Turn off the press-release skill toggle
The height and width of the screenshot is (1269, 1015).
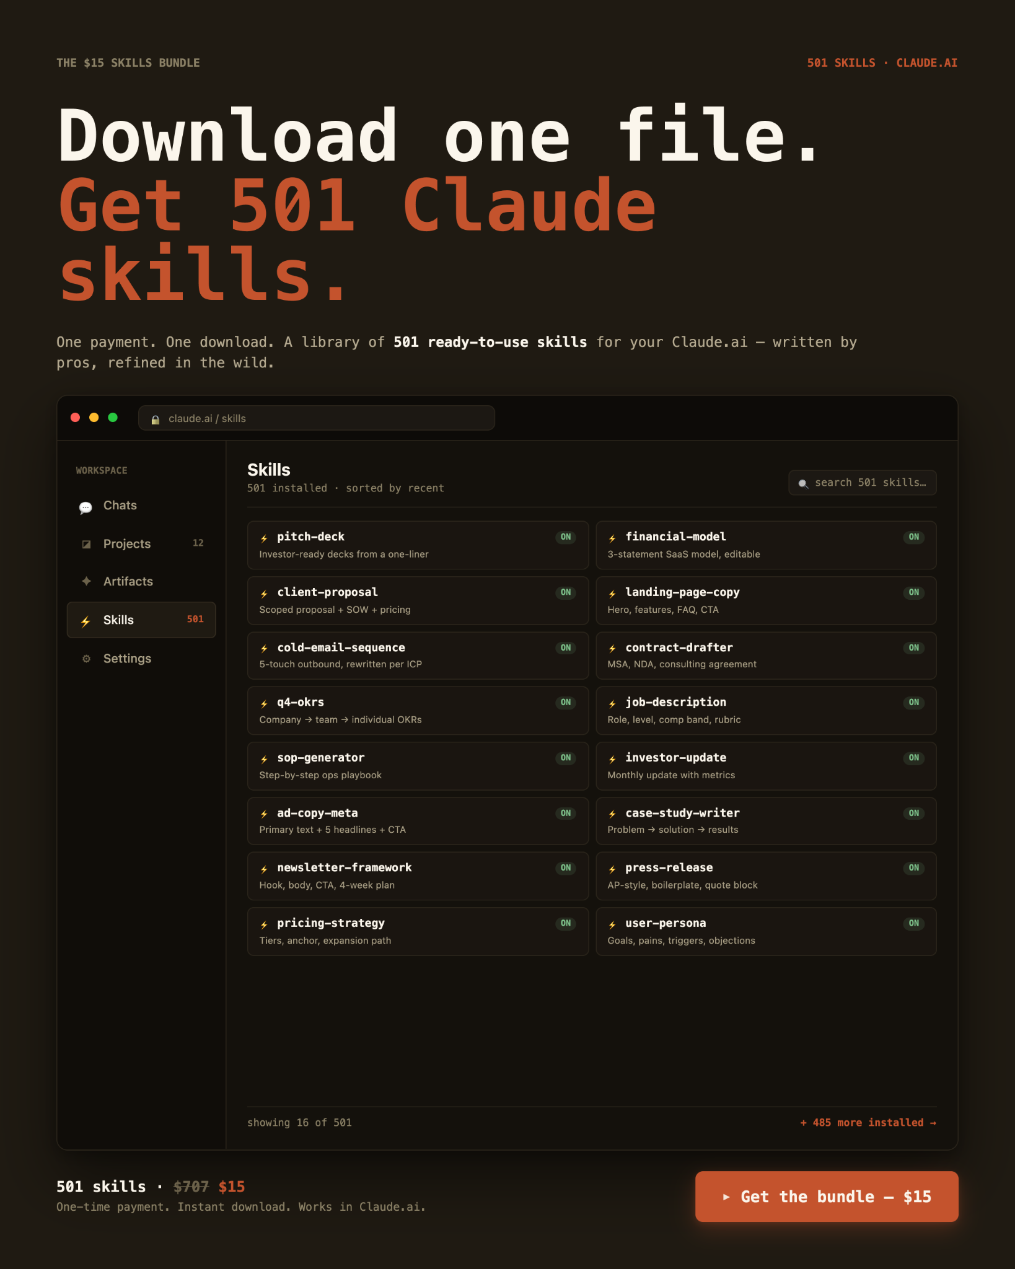[914, 867]
